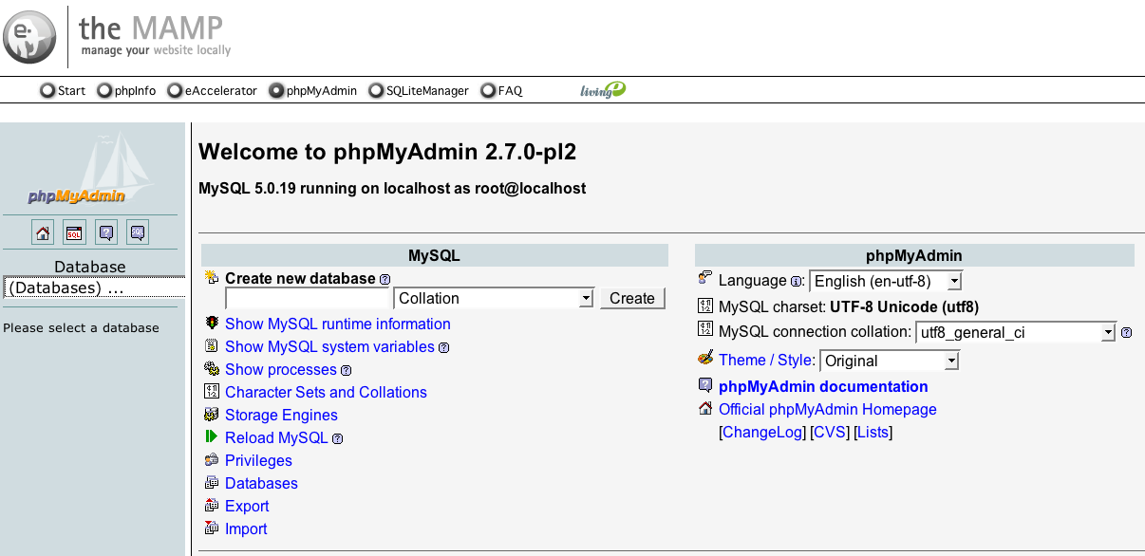This screenshot has height=556, width=1145.
Task: Click the help icon beside Reload MySQL
Action: pyautogui.click(x=337, y=439)
